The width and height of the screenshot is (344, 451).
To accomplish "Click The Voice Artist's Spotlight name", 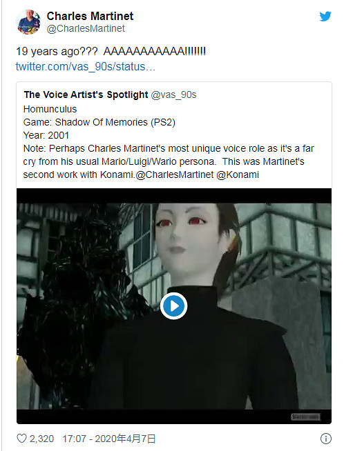I will [x=86, y=94].
